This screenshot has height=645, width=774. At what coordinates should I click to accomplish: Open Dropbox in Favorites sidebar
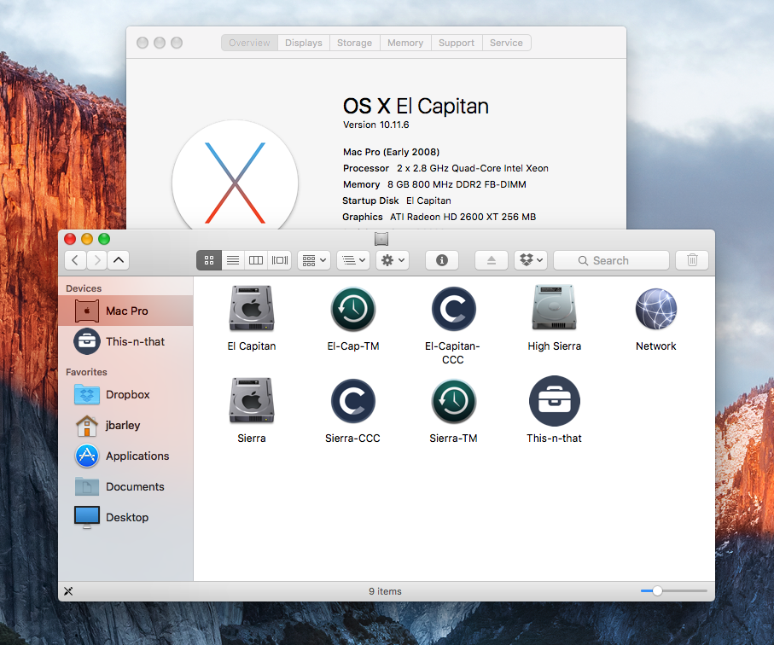click(126, 394)
